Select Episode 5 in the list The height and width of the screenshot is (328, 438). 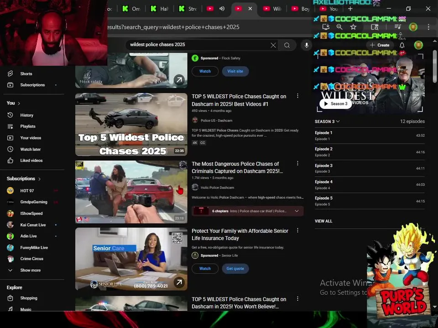pyautogui.click(x=370, y=201)
